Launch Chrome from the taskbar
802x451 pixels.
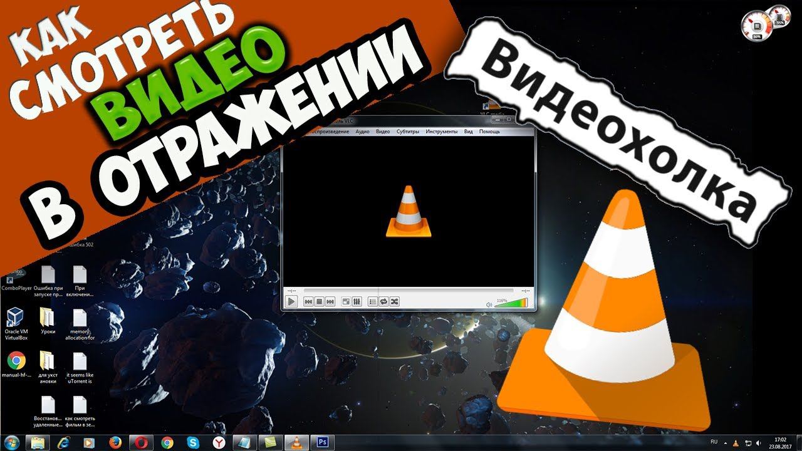[167, 443]
